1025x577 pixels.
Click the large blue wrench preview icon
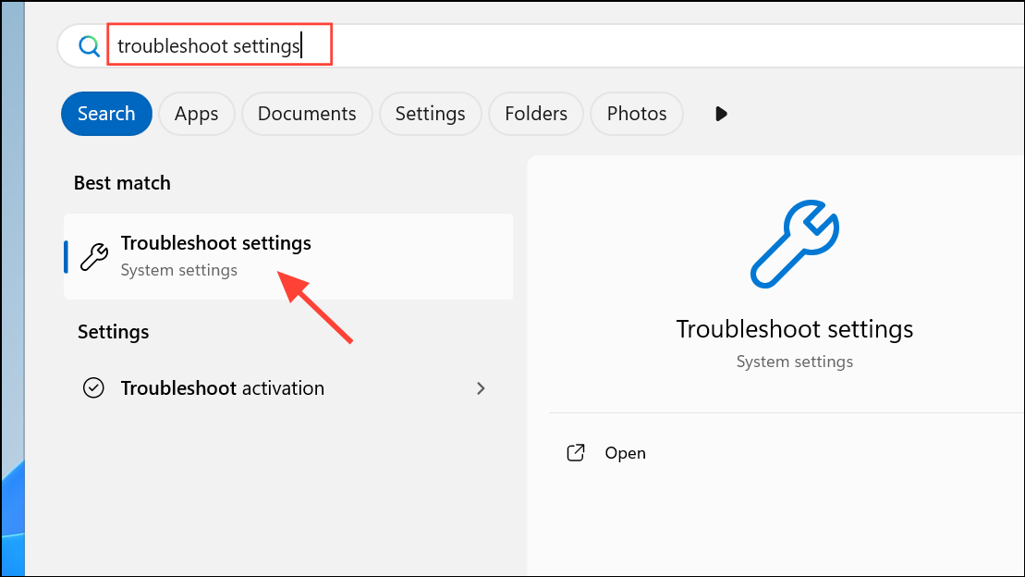[794, 244]
